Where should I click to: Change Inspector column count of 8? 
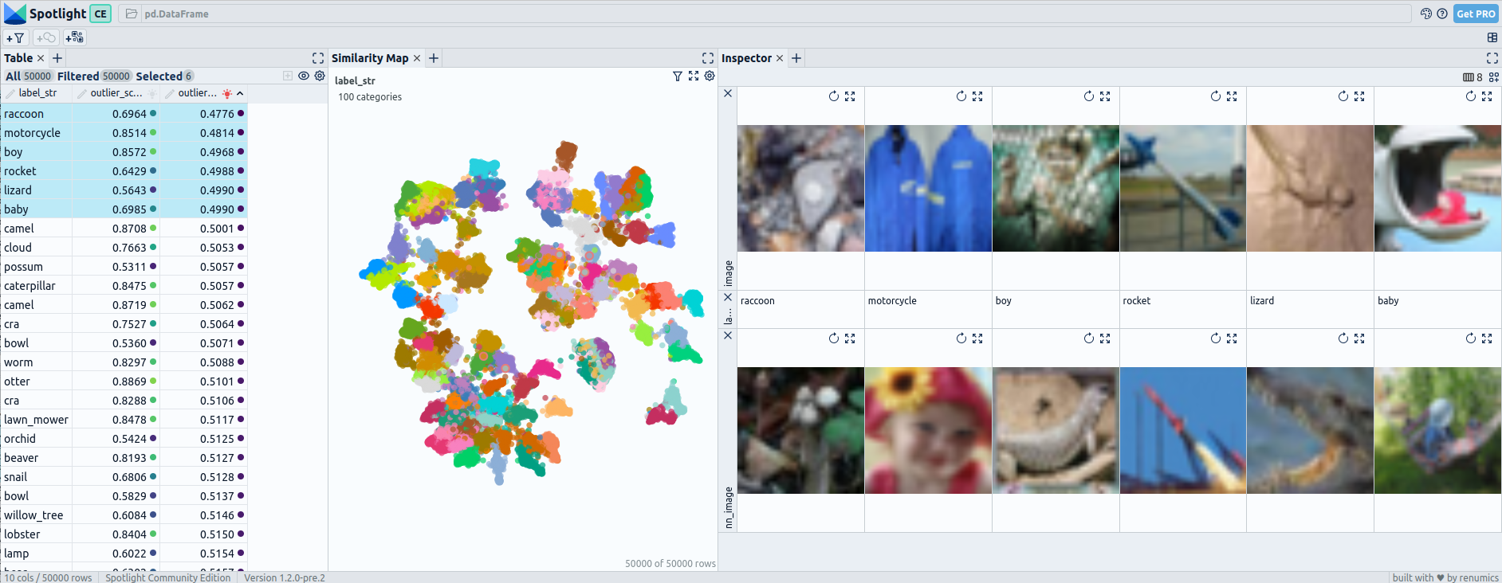[1473, 77]
